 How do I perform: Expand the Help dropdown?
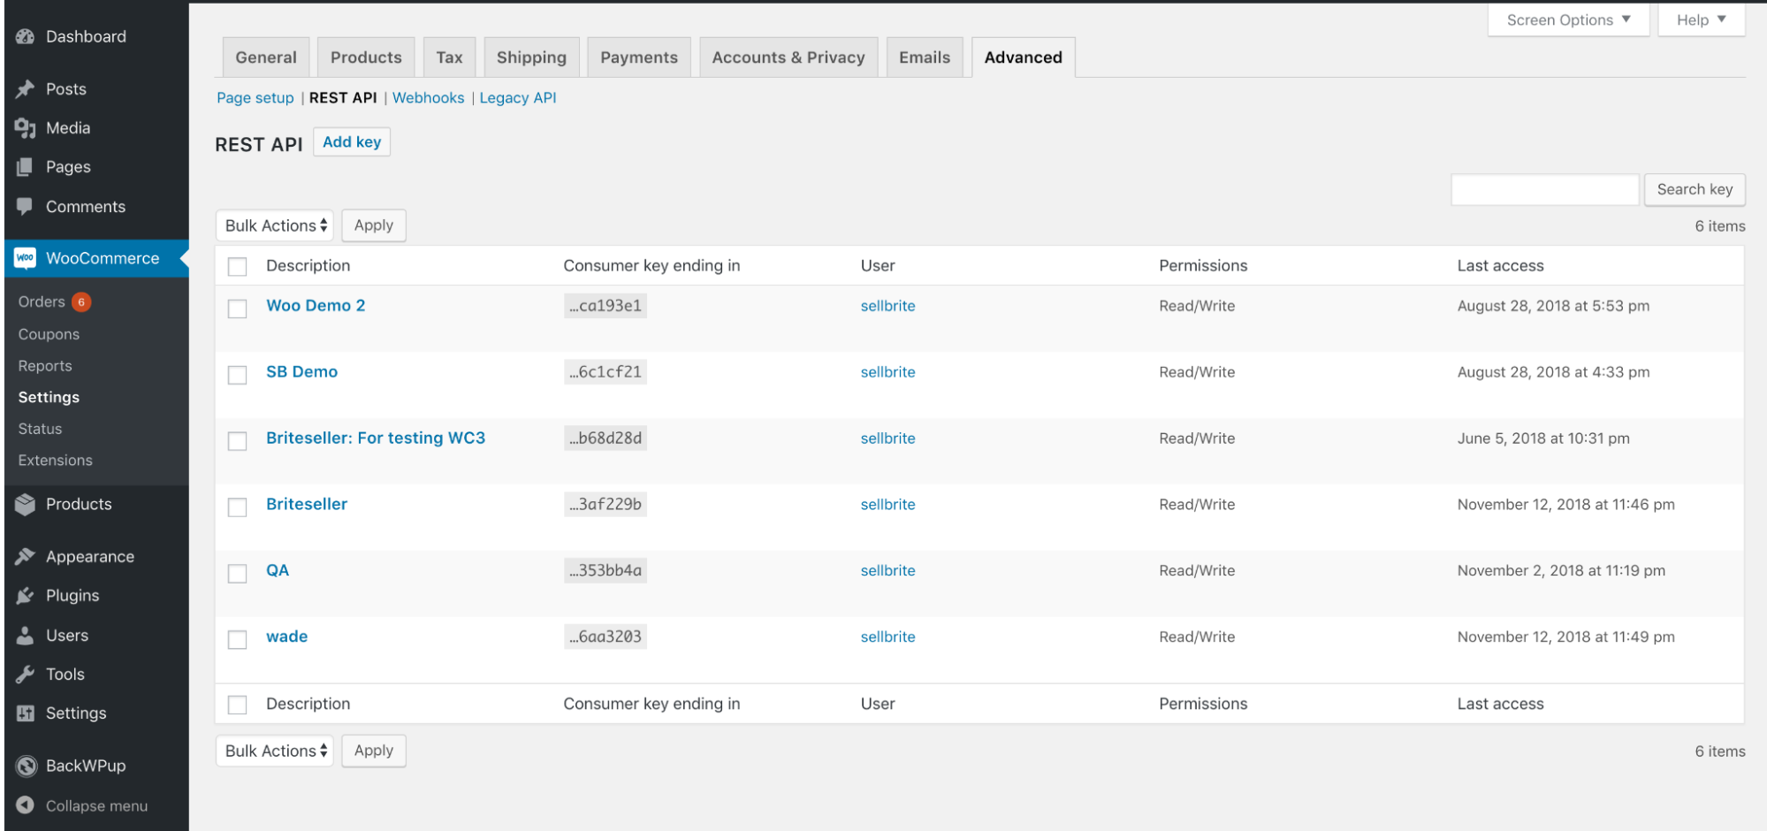pyautogui.click(x=1701, y=20)
